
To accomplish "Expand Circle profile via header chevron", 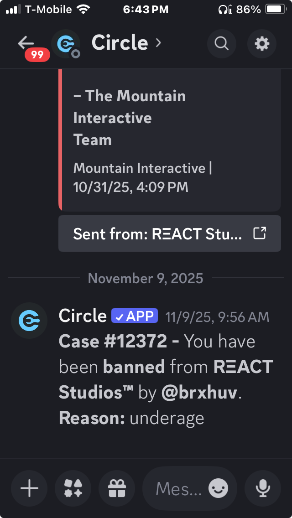I will (x=159, y=43).
